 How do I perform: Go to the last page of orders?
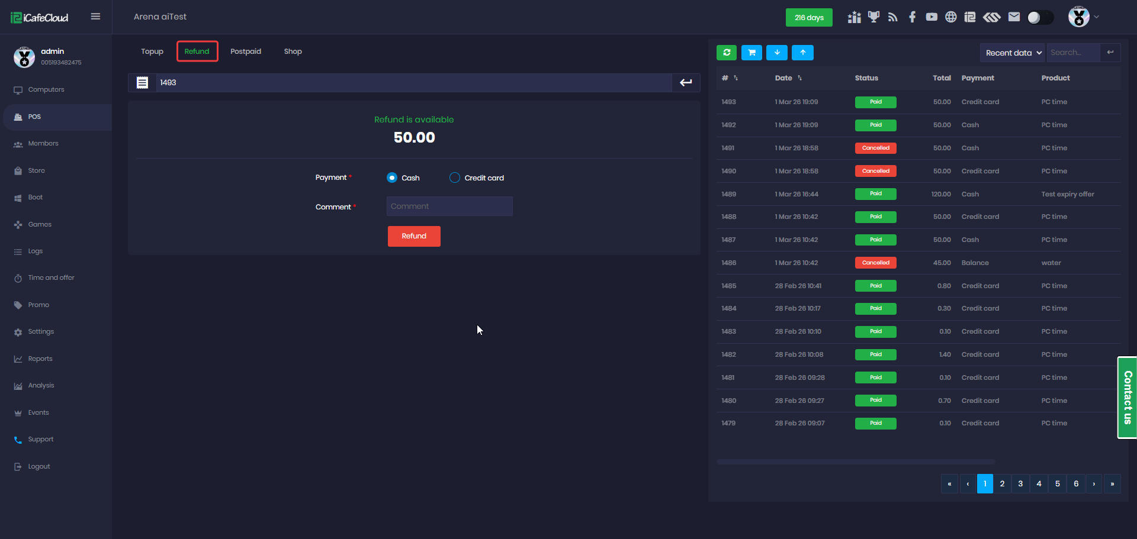[x=1112, y=484]
